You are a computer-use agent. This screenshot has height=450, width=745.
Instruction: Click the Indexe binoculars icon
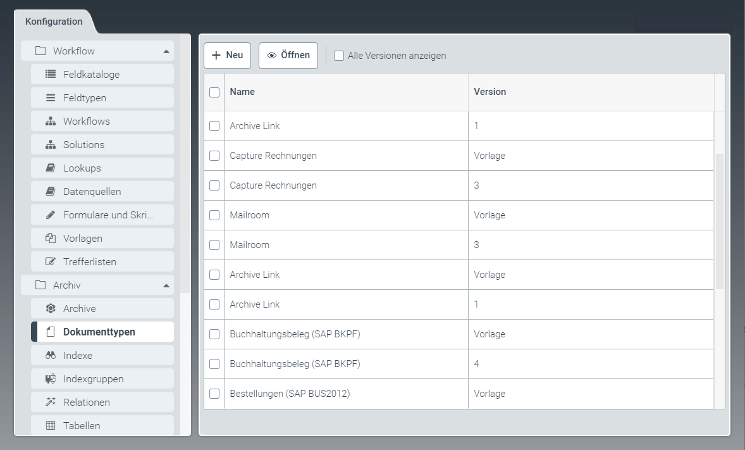pyautogui.click(x=51, y=355)
